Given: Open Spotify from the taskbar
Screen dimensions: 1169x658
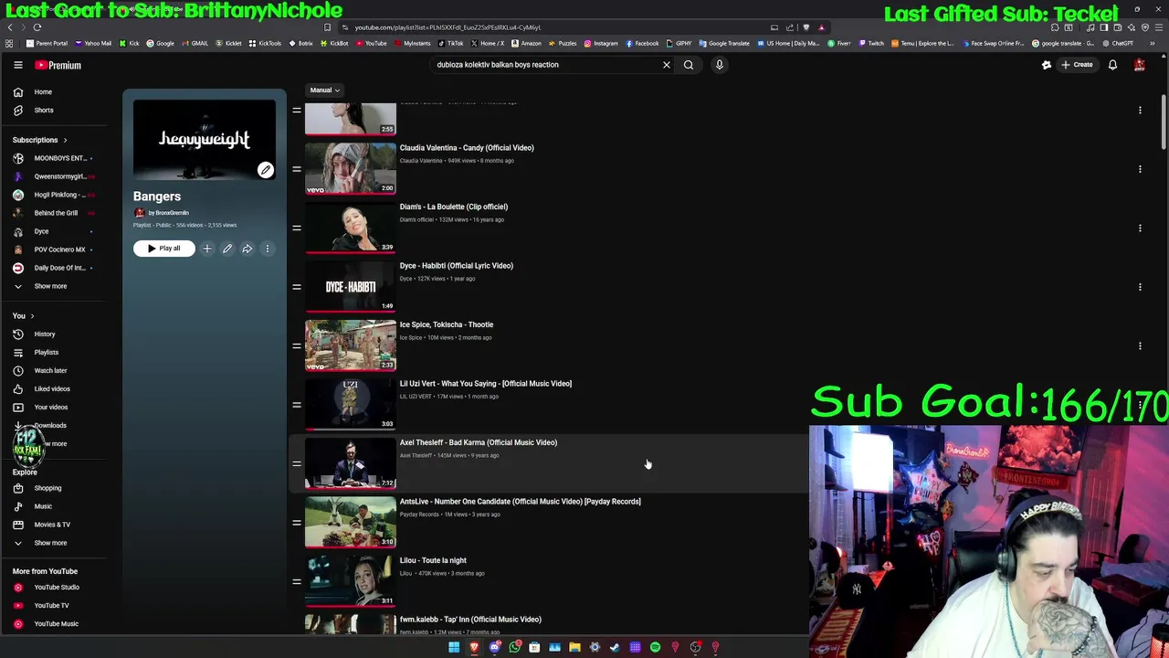Looking at the screenshot, I should 655,647.
